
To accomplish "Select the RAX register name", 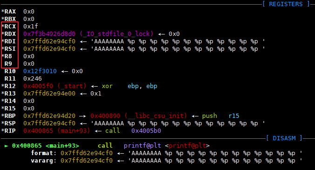I will click(10, 12).
